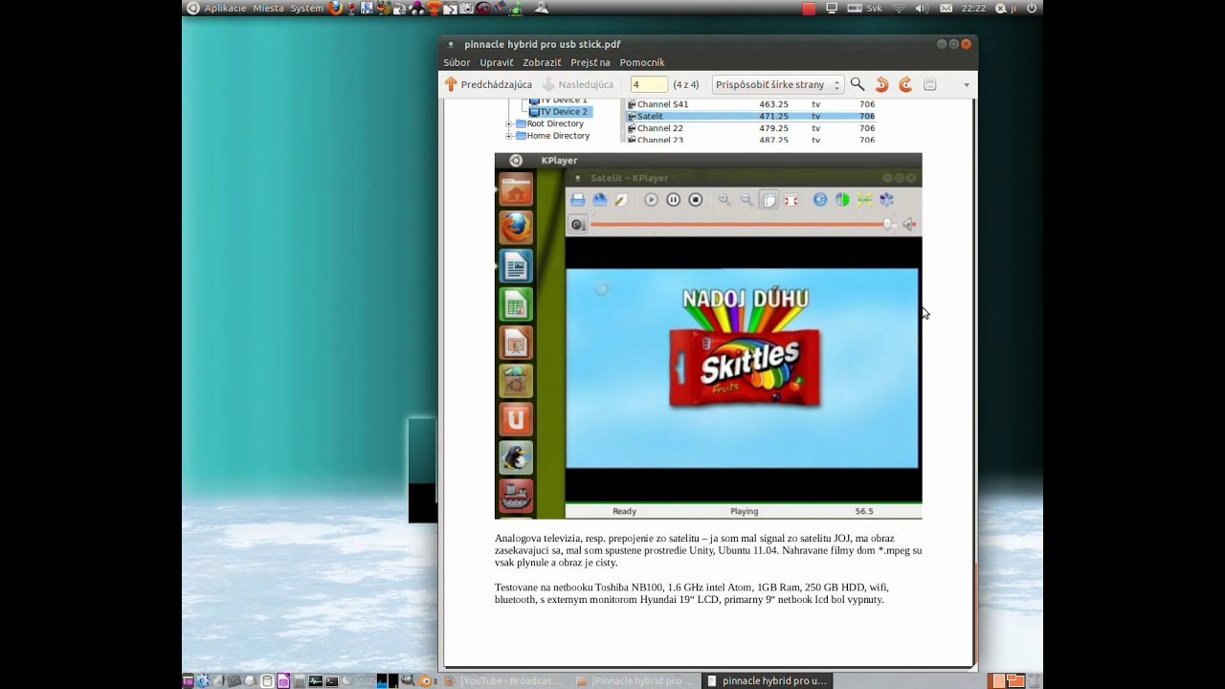Expand the Home Directory tree node
This screenshot has height=689, width=1225.
510,136
